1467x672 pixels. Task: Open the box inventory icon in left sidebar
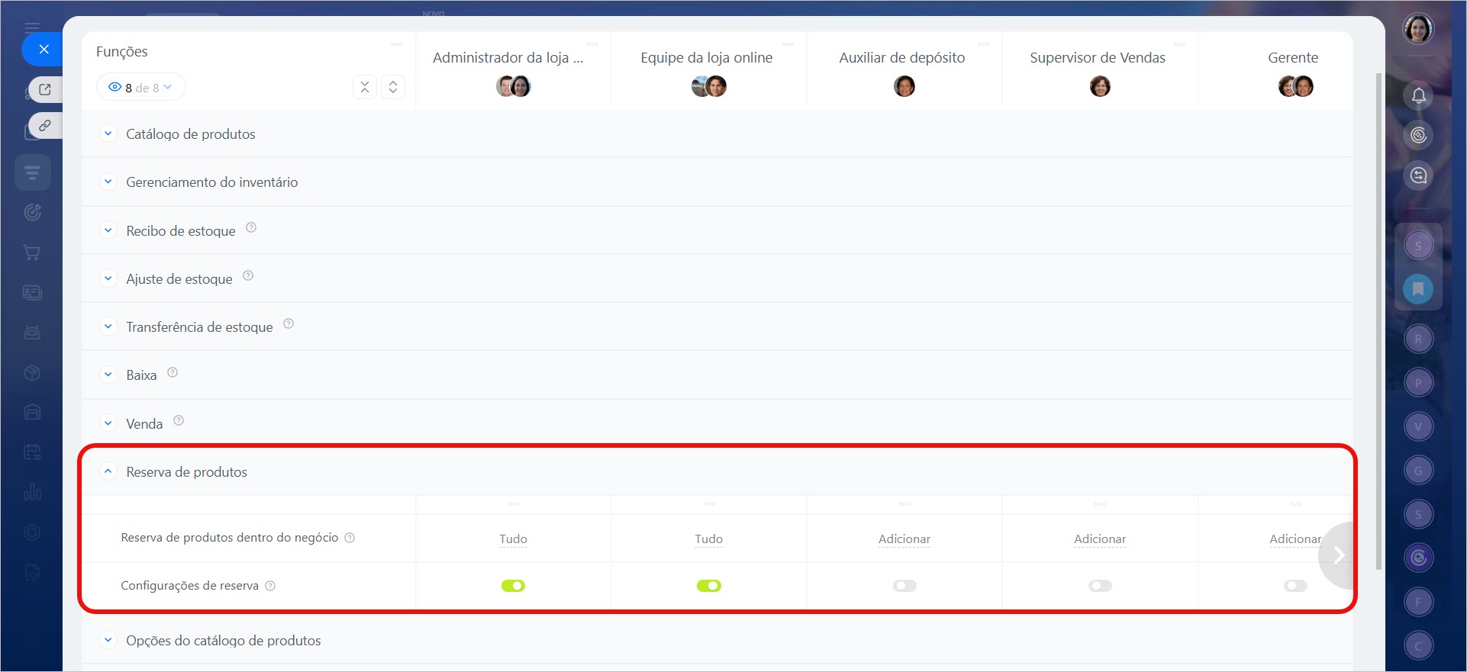pos(32,372)
